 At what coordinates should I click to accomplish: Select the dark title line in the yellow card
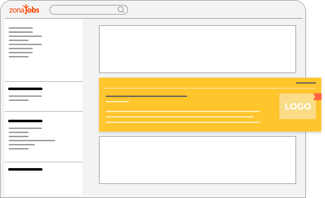pyautogui.click(x=146, y=96)
